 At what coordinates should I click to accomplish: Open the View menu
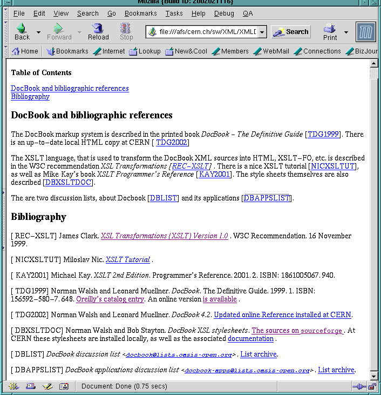pos(61,14)
